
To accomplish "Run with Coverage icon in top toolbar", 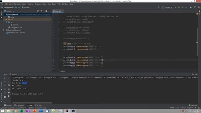I will (x=182, y=8).
